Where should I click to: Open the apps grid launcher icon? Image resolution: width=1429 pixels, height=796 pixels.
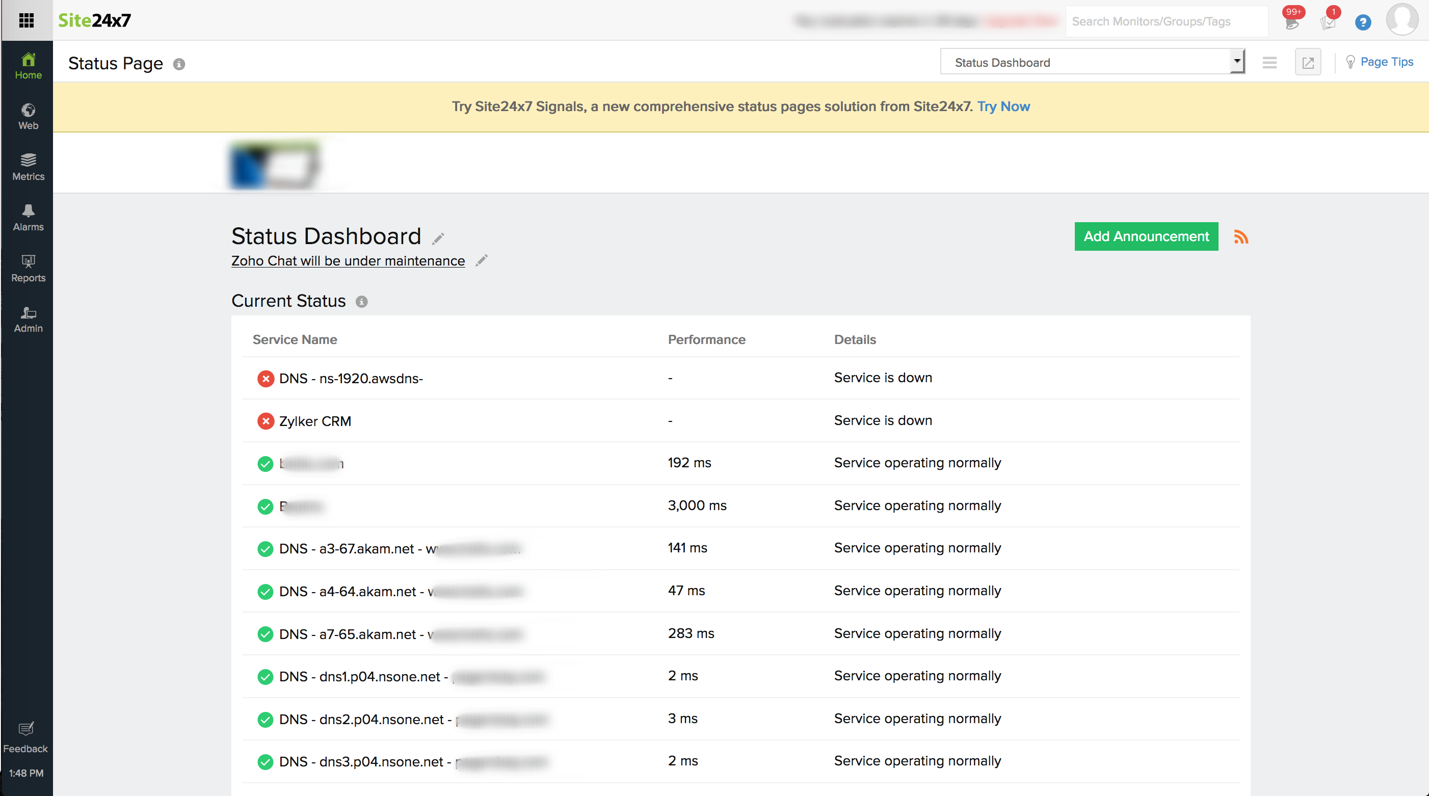click(x=26, y=20)
